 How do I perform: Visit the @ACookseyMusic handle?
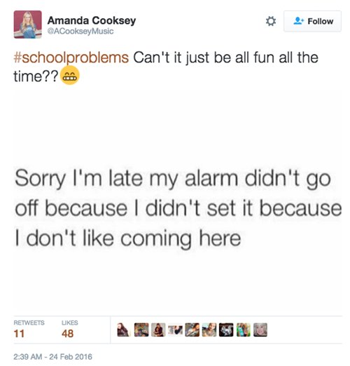80,31
